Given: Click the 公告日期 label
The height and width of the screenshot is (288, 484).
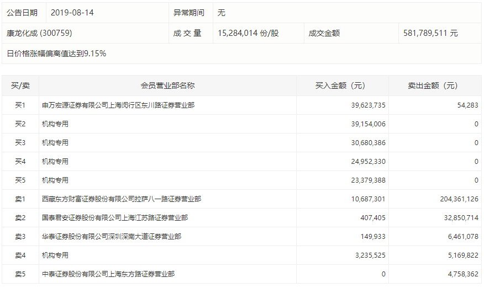Looking at the screenshot, I should tap(22, 13).
